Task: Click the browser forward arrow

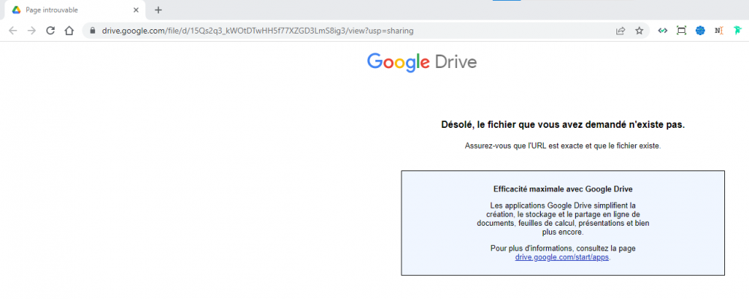Action: click(x=31, y=31)
